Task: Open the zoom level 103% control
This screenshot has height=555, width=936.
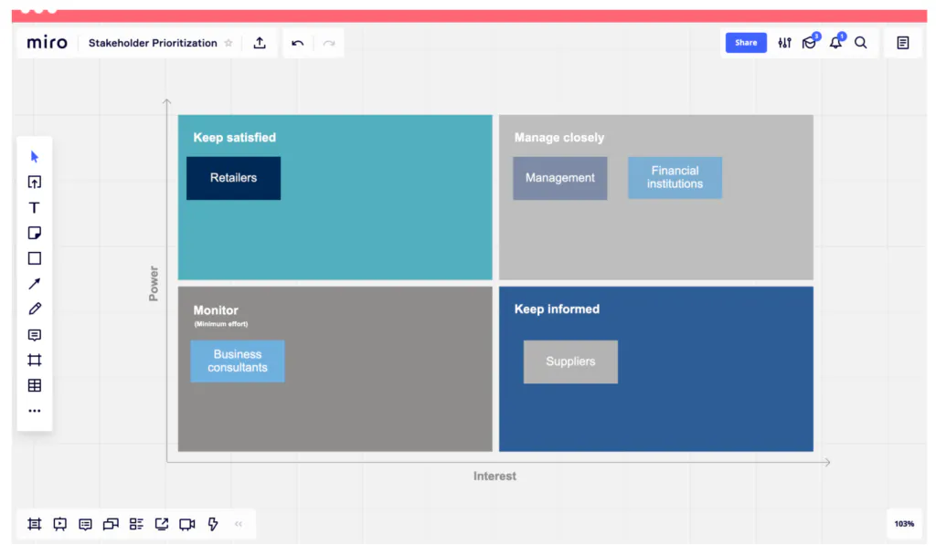Action: coord(904,524)
